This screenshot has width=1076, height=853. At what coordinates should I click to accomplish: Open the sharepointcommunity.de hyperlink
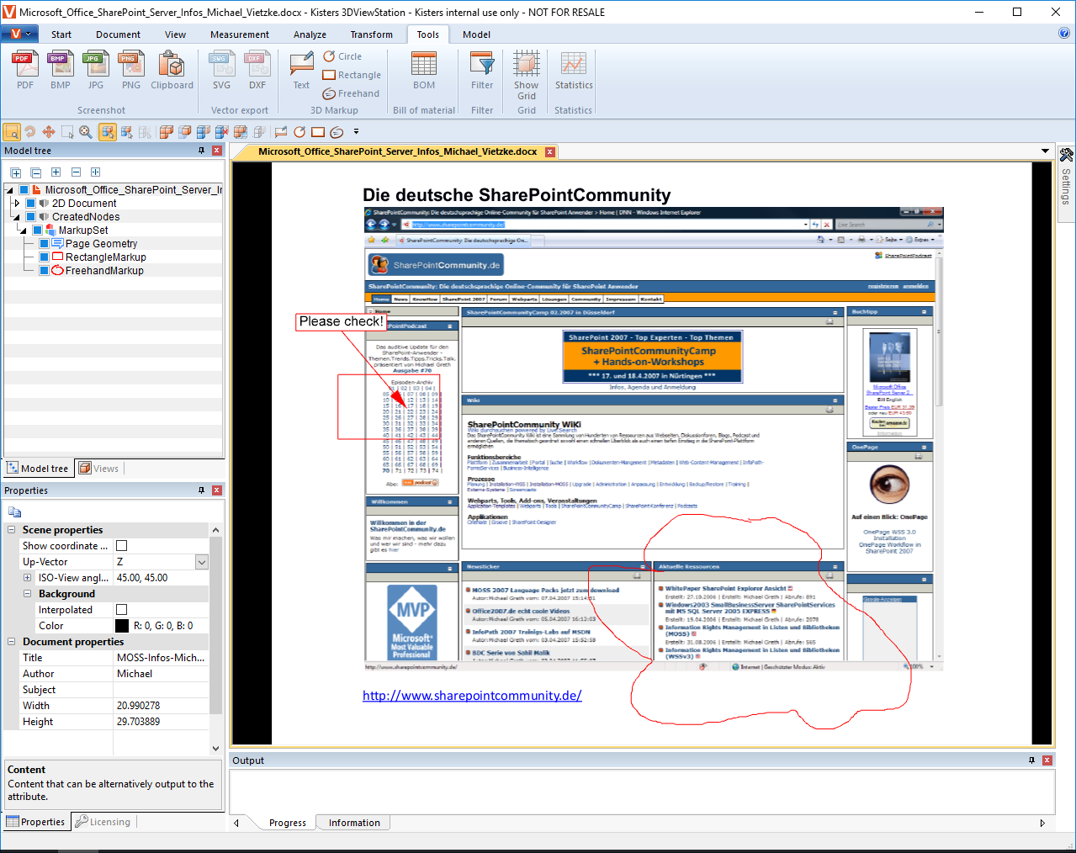(472, 696)
